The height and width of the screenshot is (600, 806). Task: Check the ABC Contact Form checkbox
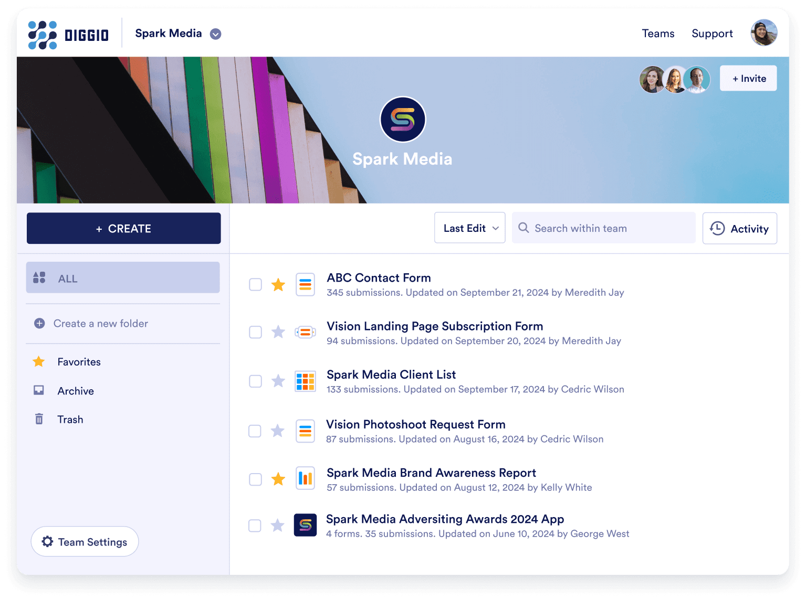255,284
